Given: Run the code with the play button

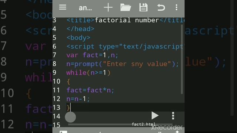Looking at the screenshot, I should click(155, 116).
